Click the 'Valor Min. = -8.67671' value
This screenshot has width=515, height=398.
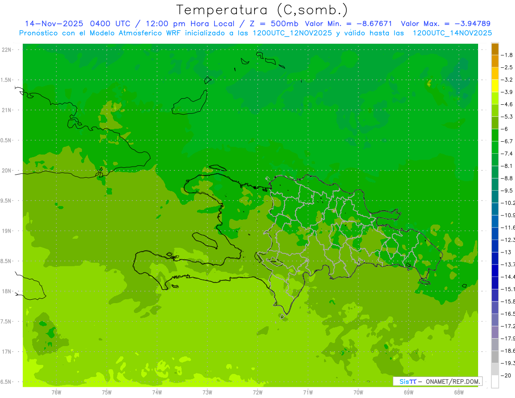(x=348, y=24)
